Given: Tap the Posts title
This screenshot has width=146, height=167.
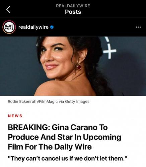Looking at the screenshot, I should [73, 12].
